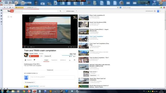
Task: Click the 'Добавить видео' upload button
Action: pos(70,11)
